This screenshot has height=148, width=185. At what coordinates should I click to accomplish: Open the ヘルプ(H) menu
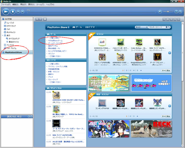click(50, 4)
